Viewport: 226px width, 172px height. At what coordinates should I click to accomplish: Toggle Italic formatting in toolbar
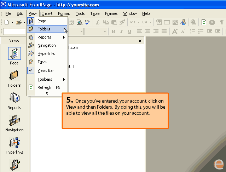click(121, 31)
